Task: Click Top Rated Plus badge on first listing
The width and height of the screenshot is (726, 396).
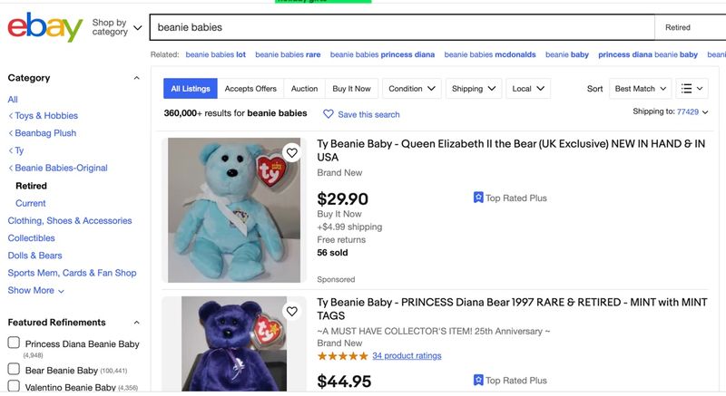Action: [x=510, y=198]
